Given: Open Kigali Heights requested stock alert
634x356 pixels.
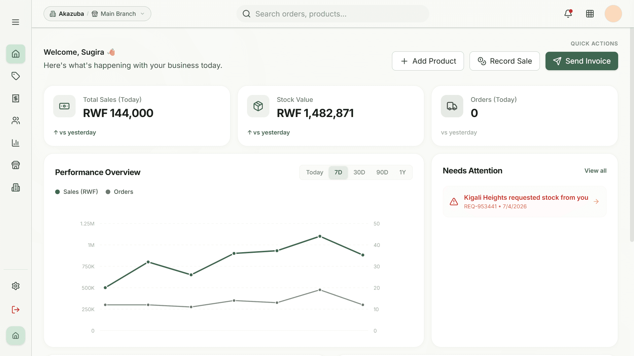Looking at the screenshot, I should click(x=524, y=202).
